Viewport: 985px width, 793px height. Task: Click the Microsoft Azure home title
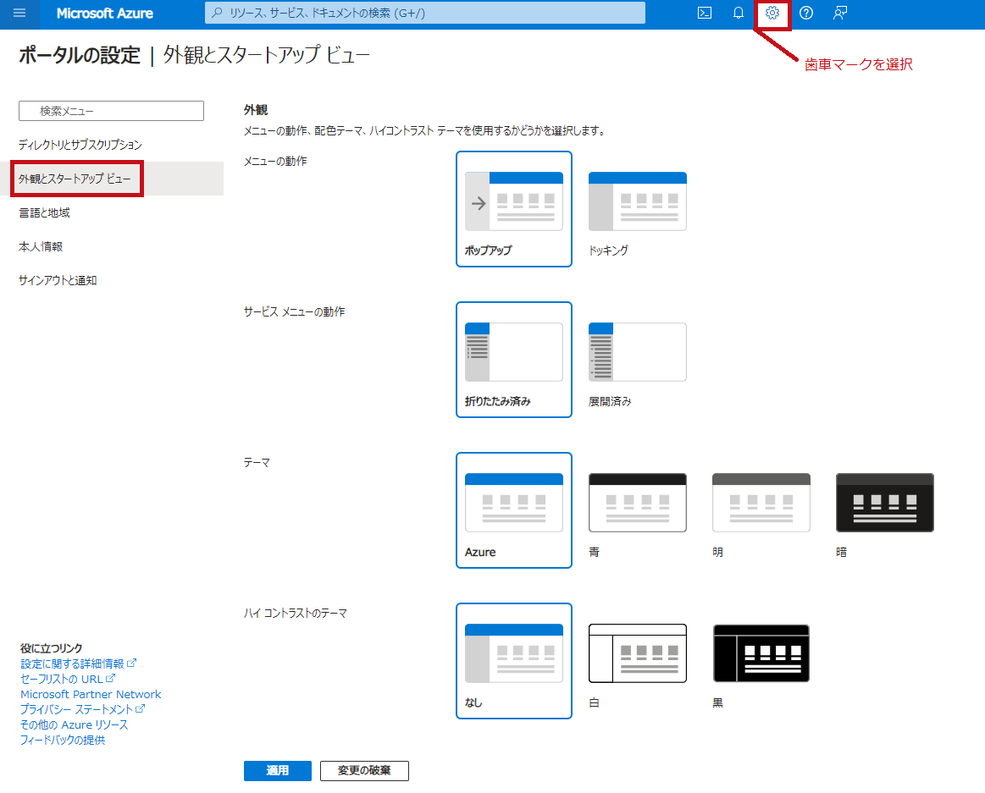105,14
